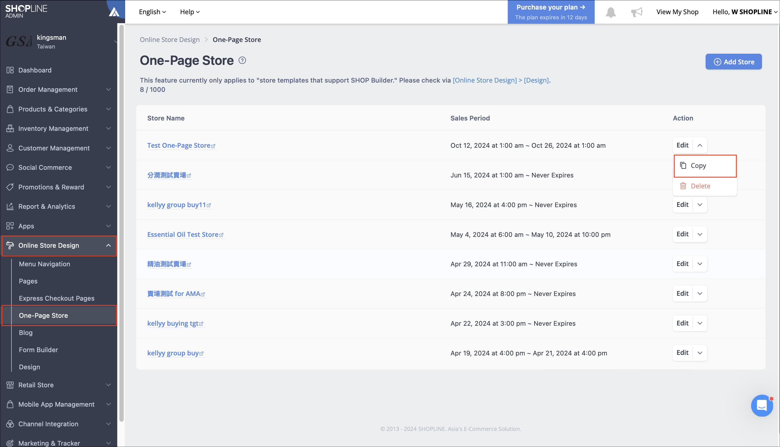The height and width of the screenshot is (447, 780).
Task: Edit the Essential Oil Test Store
Action: (682, 234)
